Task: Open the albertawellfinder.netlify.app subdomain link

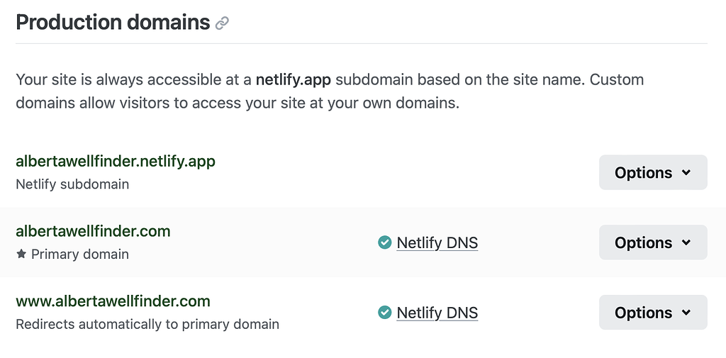Action: pos(116,161)
